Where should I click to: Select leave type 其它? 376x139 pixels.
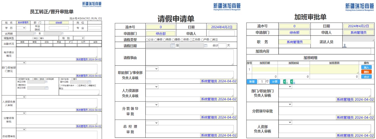212,39
